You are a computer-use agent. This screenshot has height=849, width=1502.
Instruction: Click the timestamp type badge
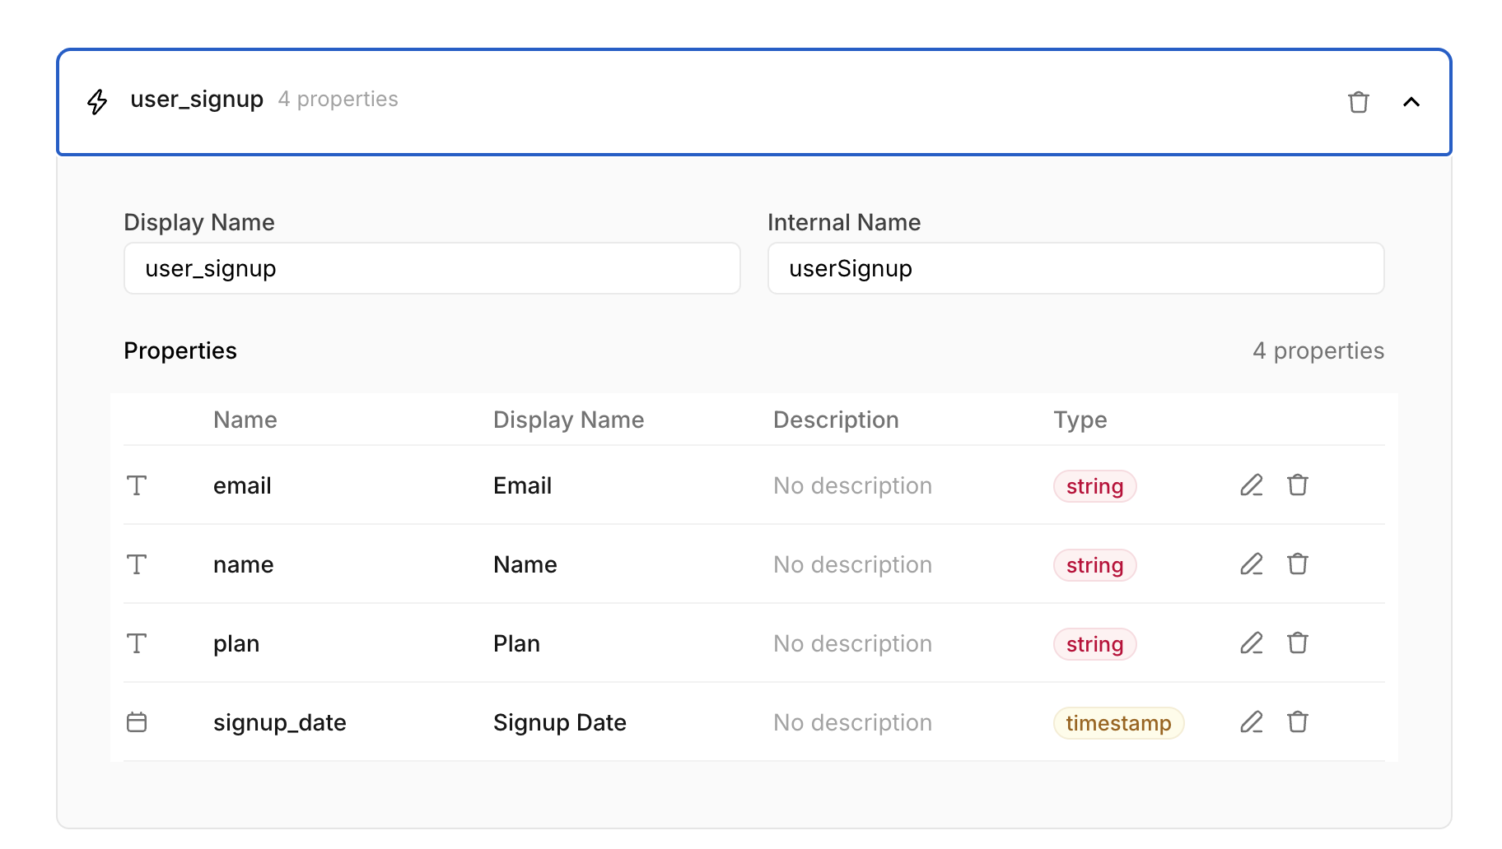(1117, 723)
